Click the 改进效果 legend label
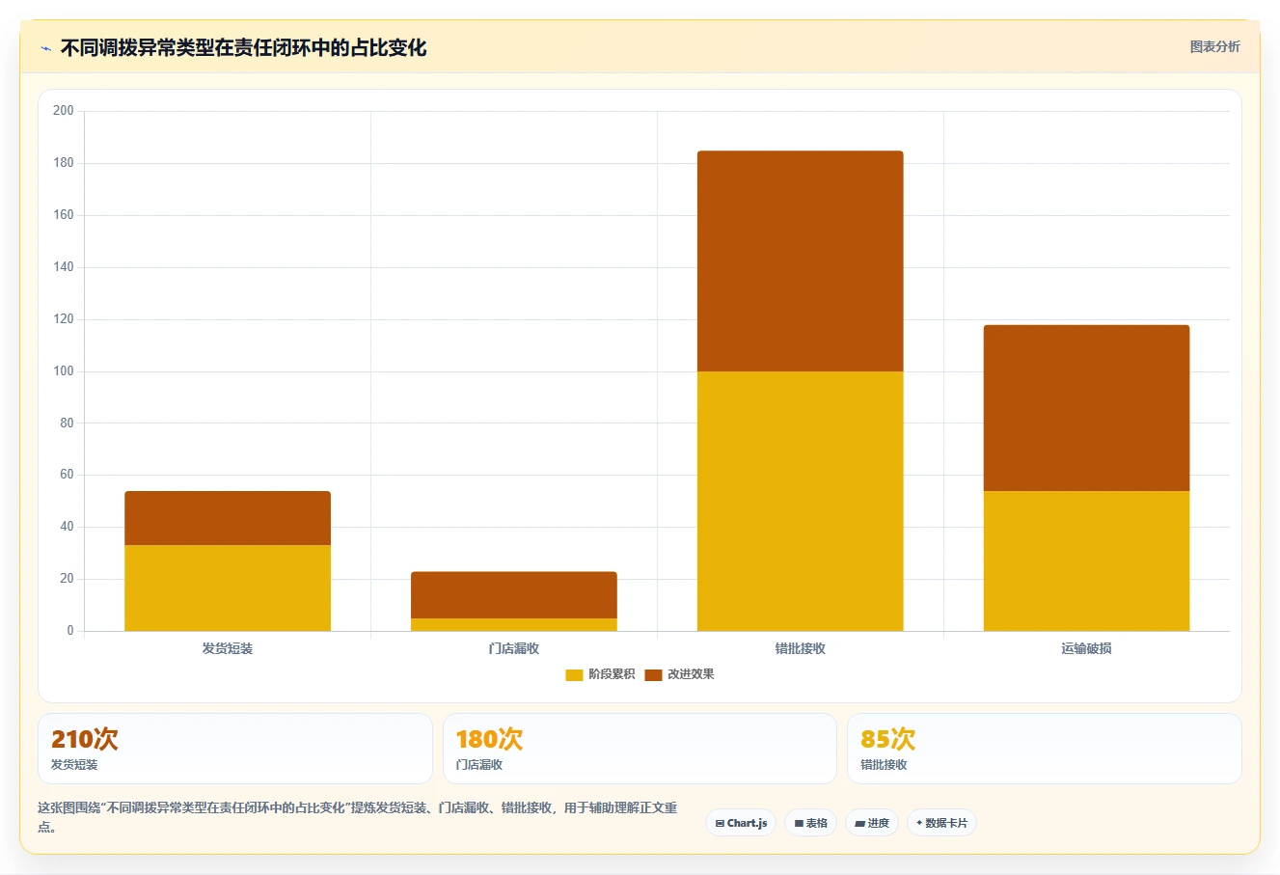 coord(691,674)
